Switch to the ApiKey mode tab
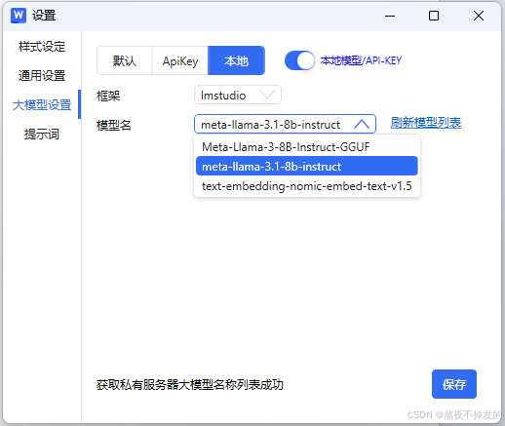Image resolution: width=505 pixels, height=426 pixels. coord(180,60)
